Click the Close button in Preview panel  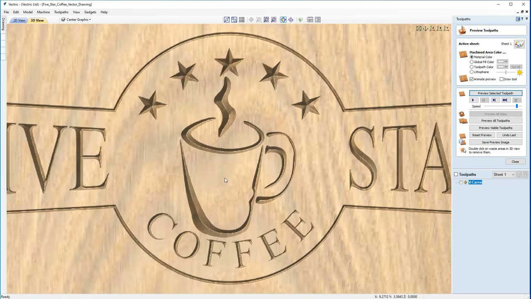pyautogui.click(x=515, y=162)
